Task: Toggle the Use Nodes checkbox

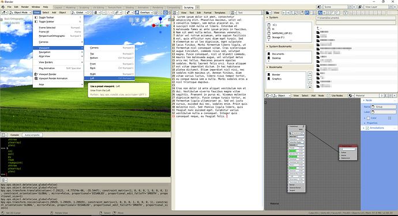Action: click(x=329, y=96)
